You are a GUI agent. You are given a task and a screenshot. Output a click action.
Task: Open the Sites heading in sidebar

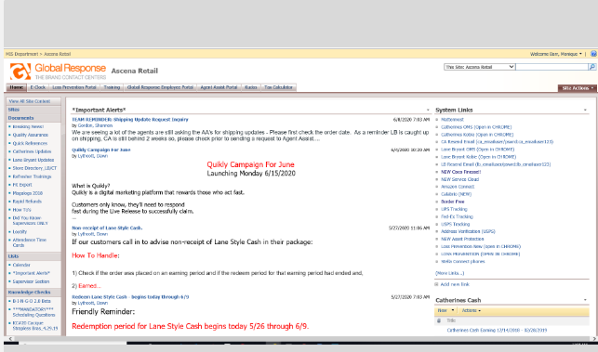point(14,110)
